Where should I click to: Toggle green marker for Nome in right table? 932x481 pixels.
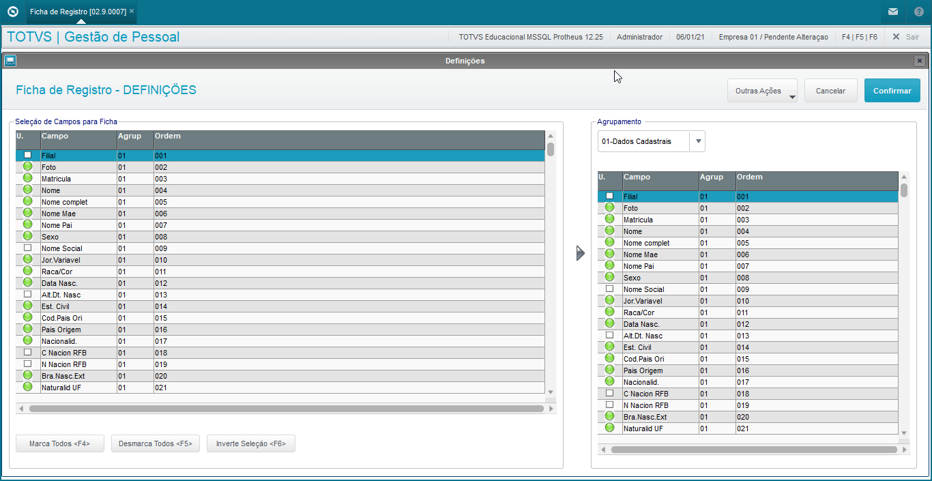tap(610, 231)
